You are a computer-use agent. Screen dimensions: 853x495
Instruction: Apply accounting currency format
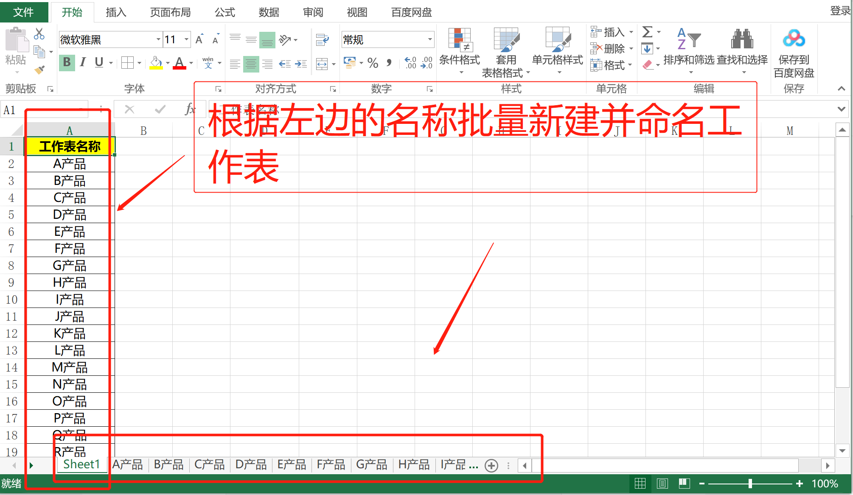(x=350, y=63)
